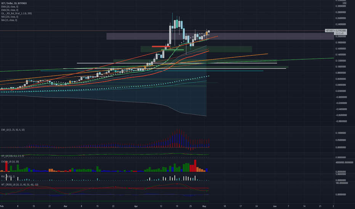This screenshot has width=355, height=209.
Task: Select the 'MA (15, close, 0)' indicator label
Action: coord(9,20)
